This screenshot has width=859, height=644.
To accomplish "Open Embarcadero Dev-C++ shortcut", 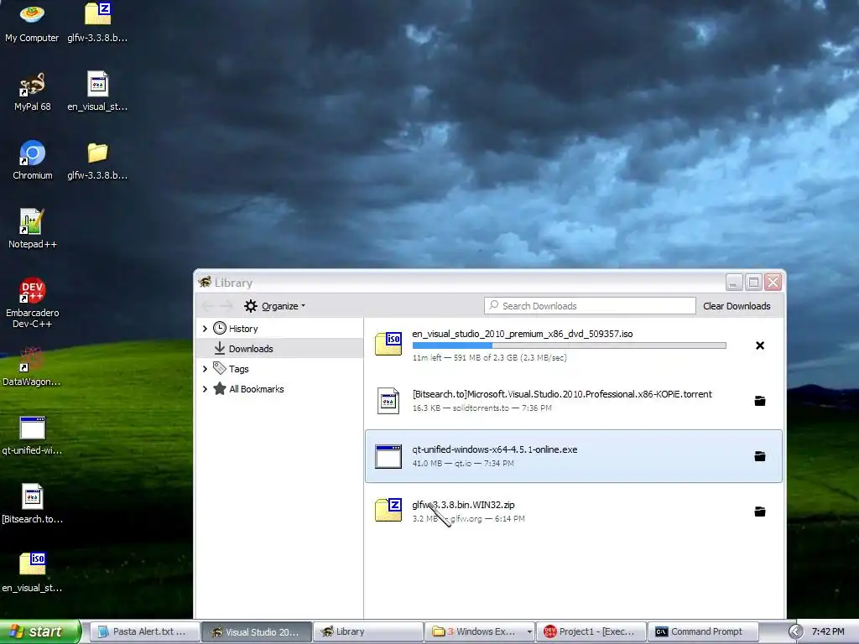I will coord(33,304).
